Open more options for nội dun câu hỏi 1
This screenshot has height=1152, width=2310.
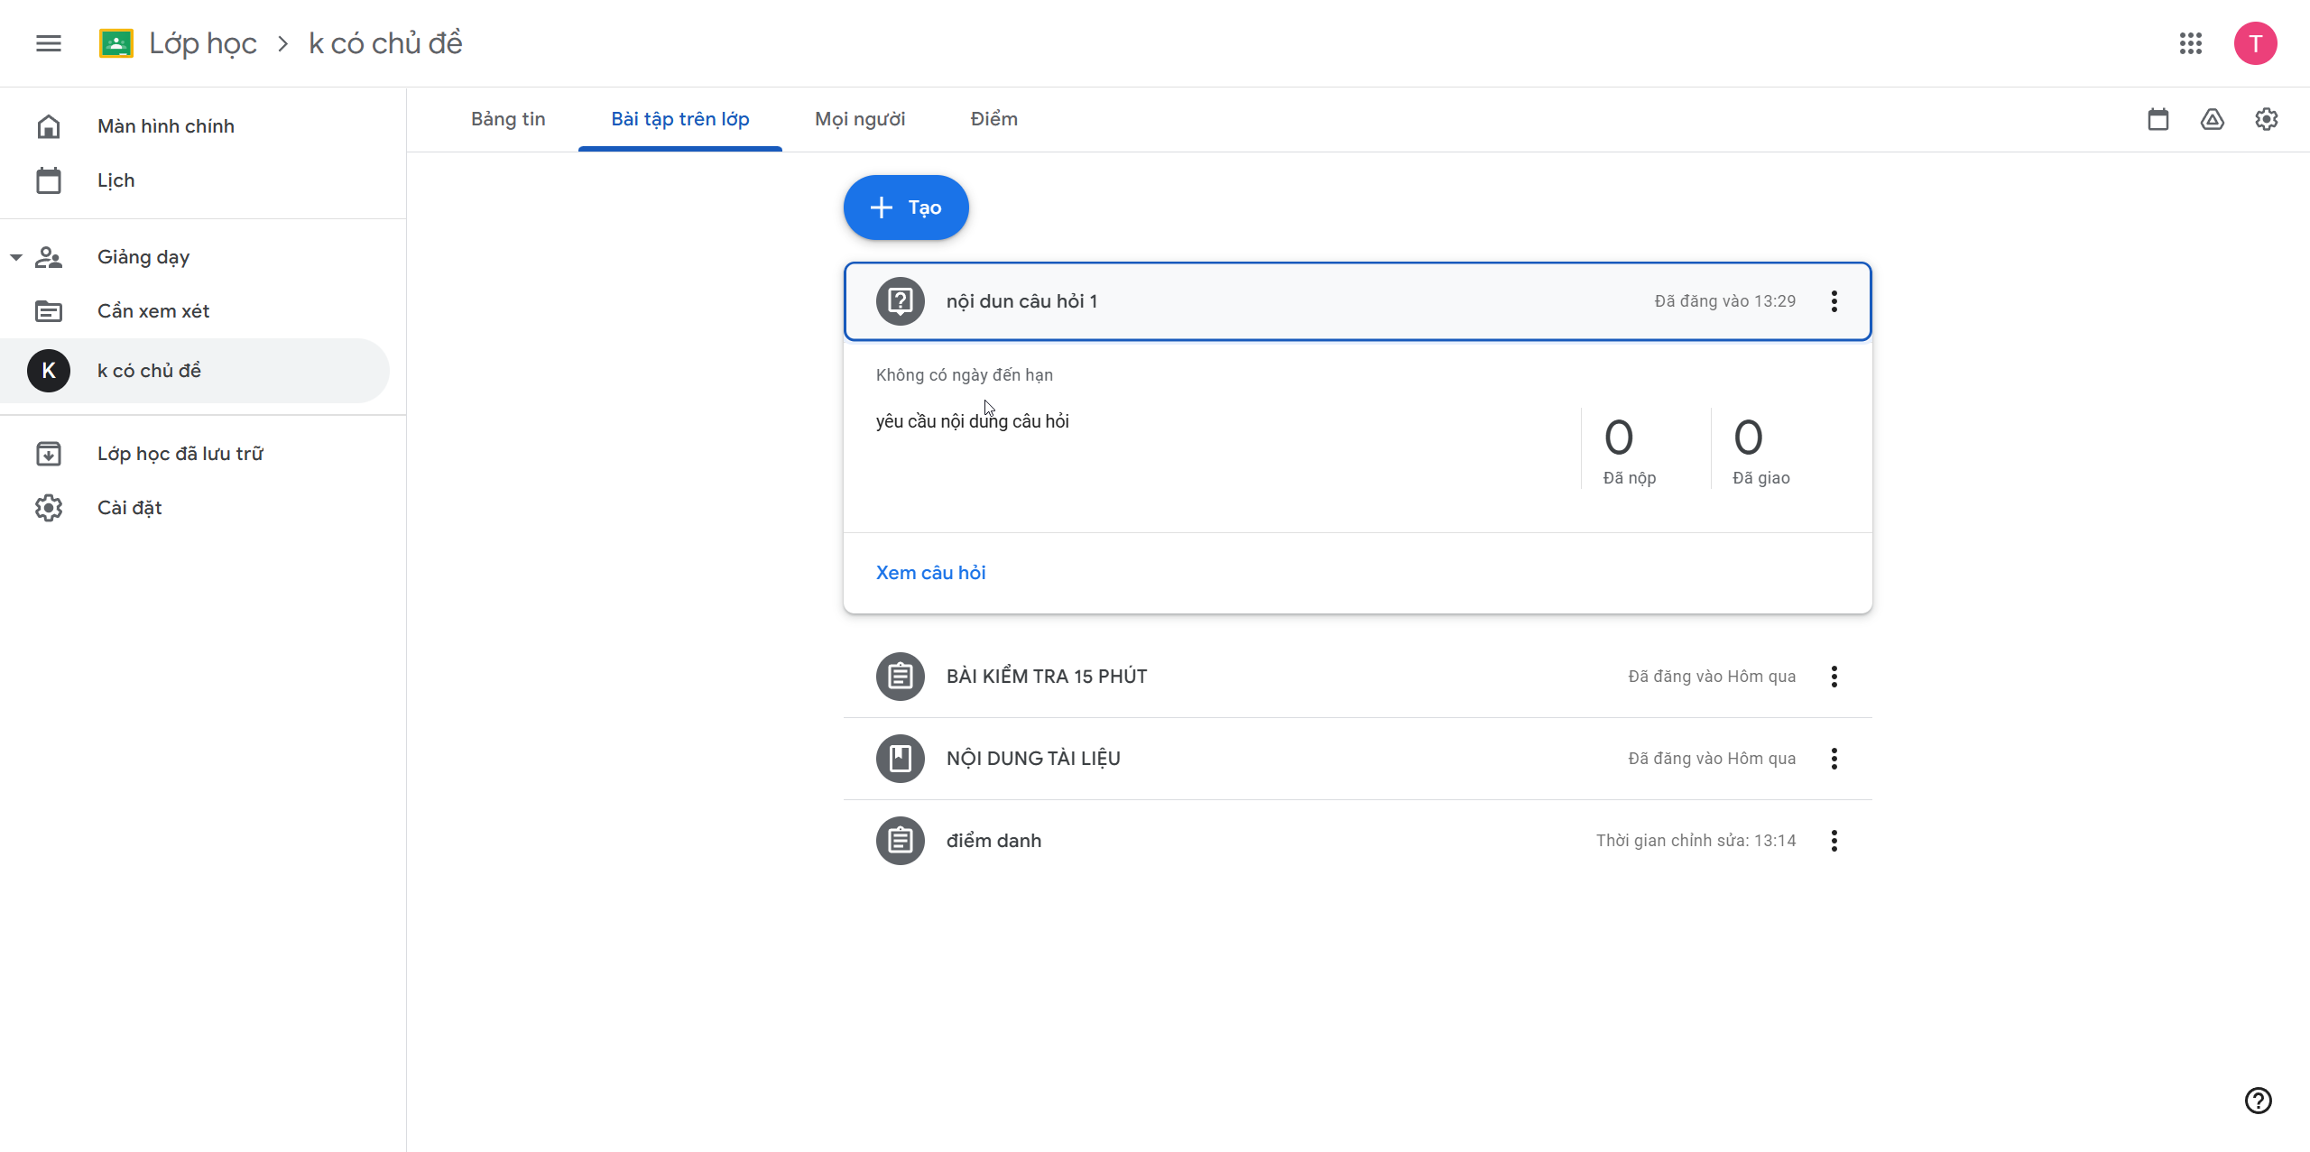pos(1834,301)
